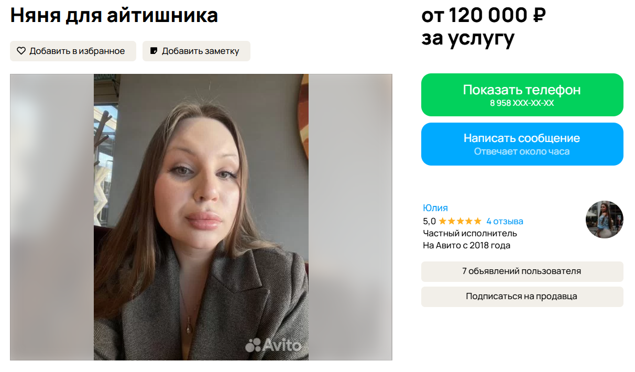
Task: Click the note icon beside Добавить заметку
Action: tap(154, 51)
